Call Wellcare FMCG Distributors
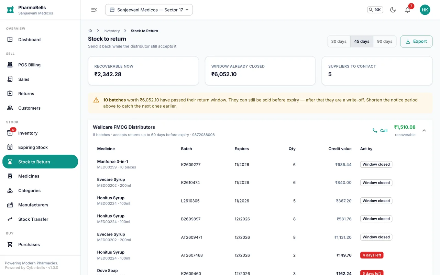440x275 pixels. (380, 131)
